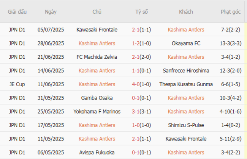The height and width of the screenshot is (159, 247).
Task: Click the JE Cup league label
Action: pyautogui.click(x=17, y=84)
